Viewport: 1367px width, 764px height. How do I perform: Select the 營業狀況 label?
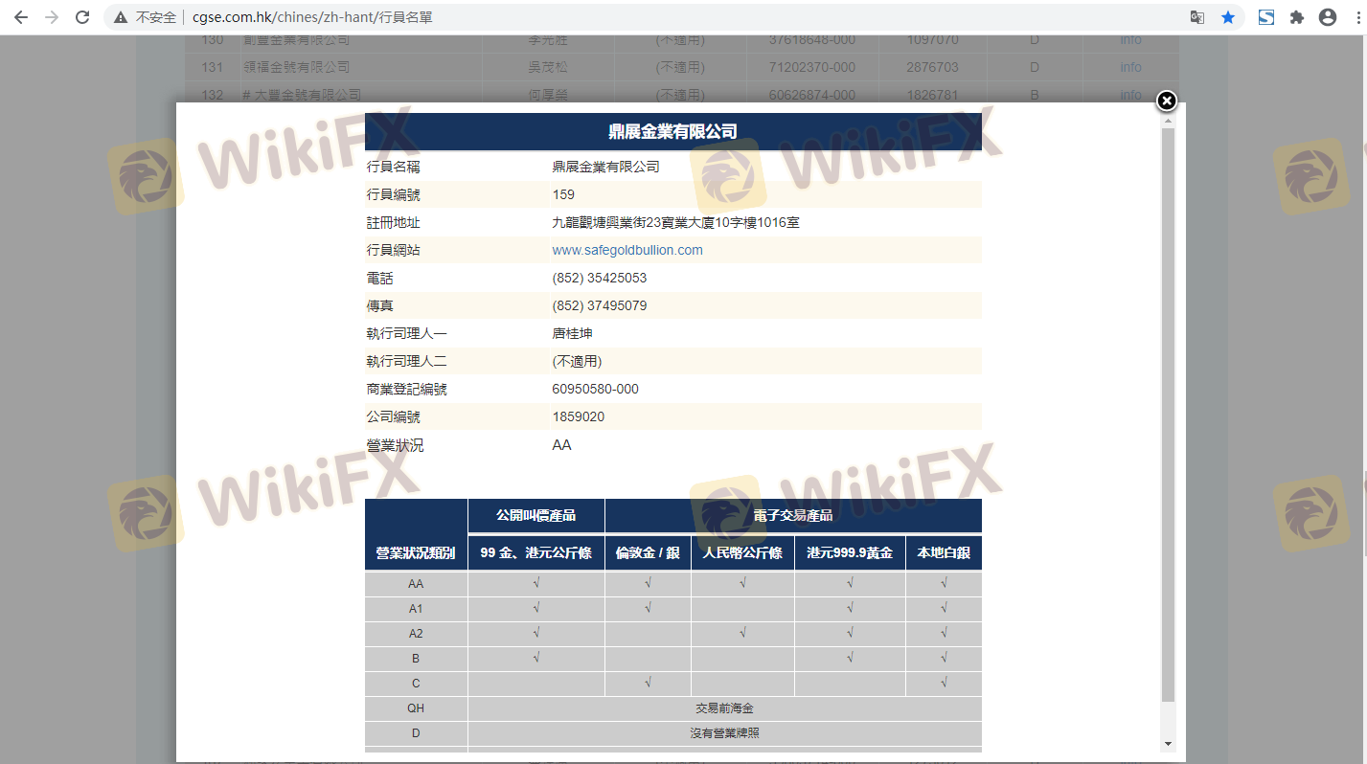395,445
